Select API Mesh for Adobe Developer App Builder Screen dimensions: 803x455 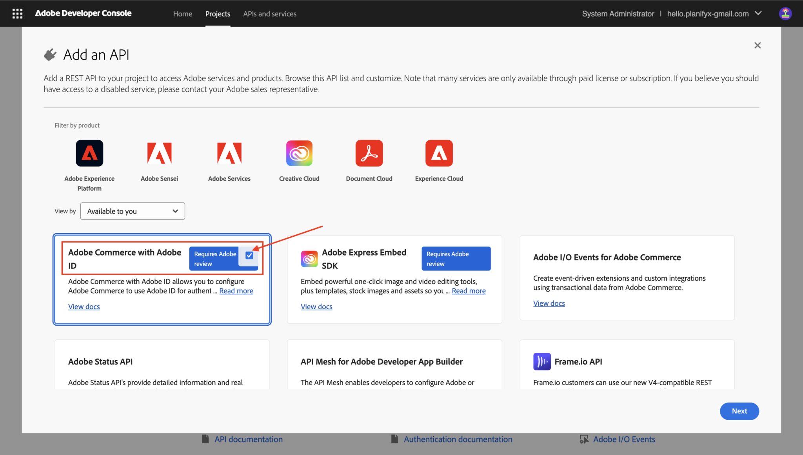point(394,364)
